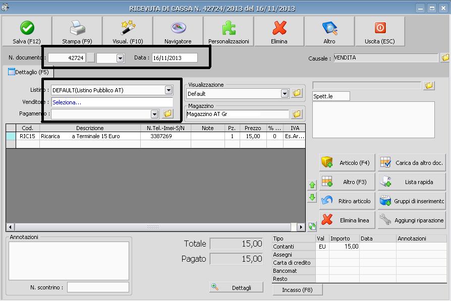Click Carta di credito payment row
451x301 pixels.
tap(359, 263)
